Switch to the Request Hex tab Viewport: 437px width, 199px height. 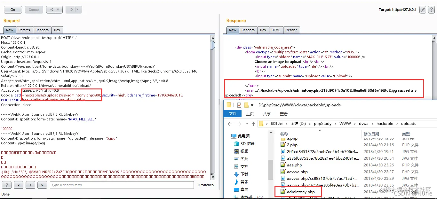pos(57,30)
